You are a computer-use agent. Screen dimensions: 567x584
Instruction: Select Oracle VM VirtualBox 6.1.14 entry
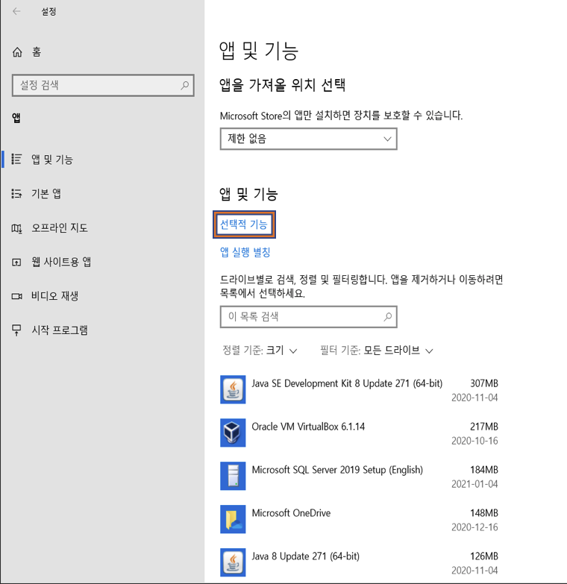click(x=359, y=433)
